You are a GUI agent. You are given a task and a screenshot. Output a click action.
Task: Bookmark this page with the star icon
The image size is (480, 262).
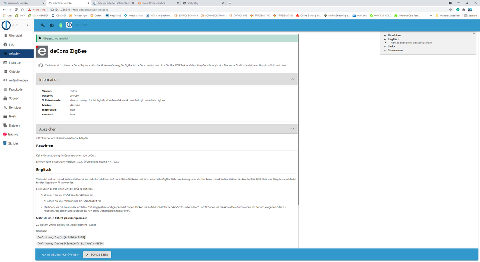click(x=450, y=10)
